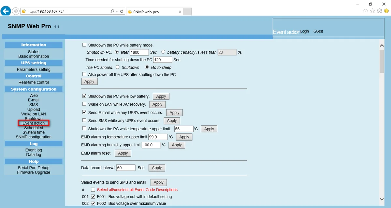The width and height of the screenshot is (391, 208).
Task: Click the address bar refresh icon
Action: 122,11
